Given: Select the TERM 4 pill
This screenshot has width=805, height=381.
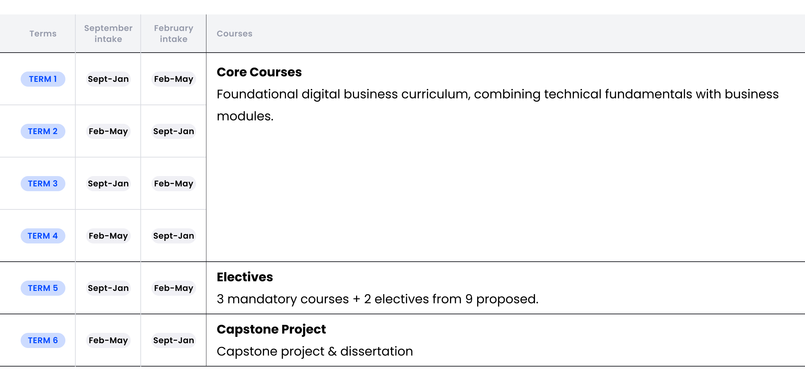Looking at the screenshot, I should [x=43, y=236].
